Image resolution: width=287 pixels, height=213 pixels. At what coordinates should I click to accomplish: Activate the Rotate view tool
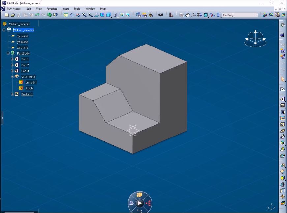[78, 15]
